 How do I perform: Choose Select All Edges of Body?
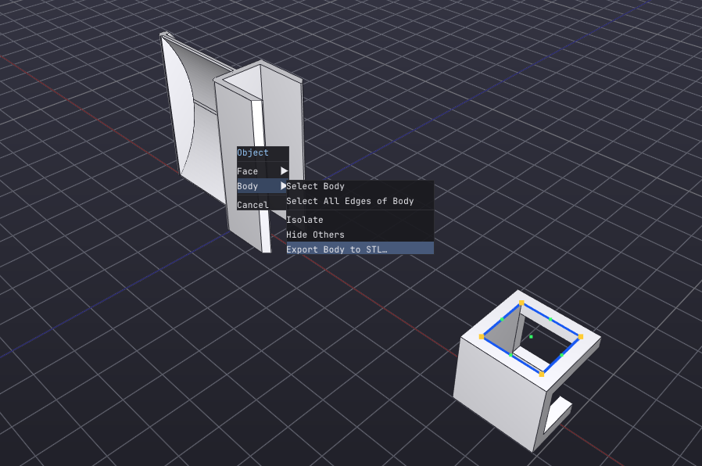[x=360, y=201]
